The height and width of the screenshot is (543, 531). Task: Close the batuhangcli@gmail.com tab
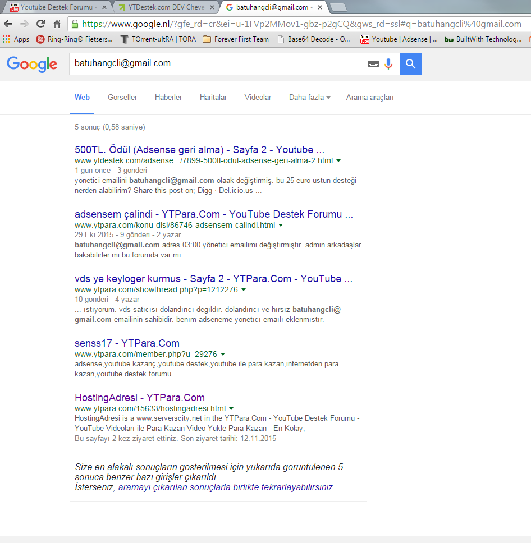(x=320, y=7)
